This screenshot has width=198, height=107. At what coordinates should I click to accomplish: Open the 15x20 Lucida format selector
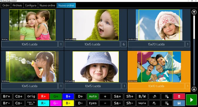pyautogui.click(x=156, y=44)
